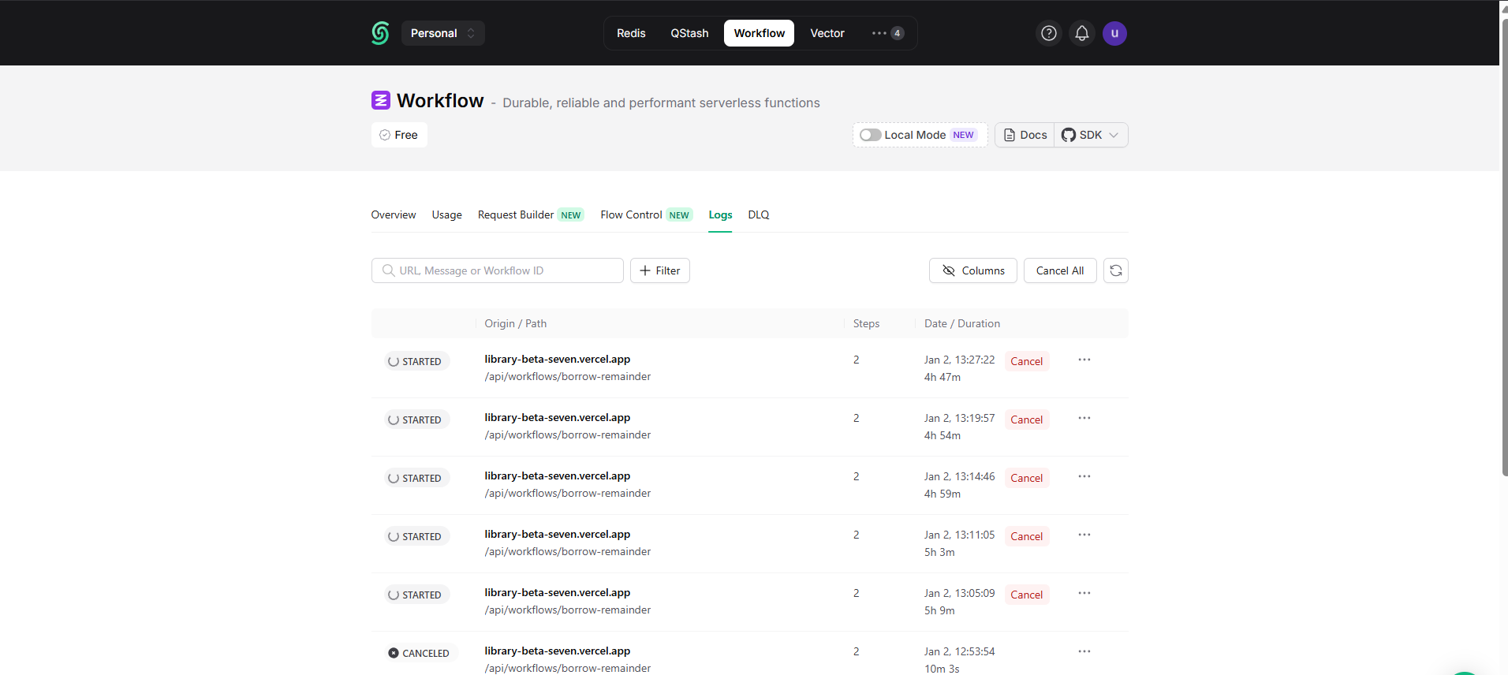Cancel the 13:19:57 workflow run
The image size is (1508, 675).
click(1027, 420)
